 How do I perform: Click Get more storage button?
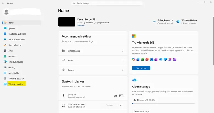pyautogui.click(x=141, y=111)
